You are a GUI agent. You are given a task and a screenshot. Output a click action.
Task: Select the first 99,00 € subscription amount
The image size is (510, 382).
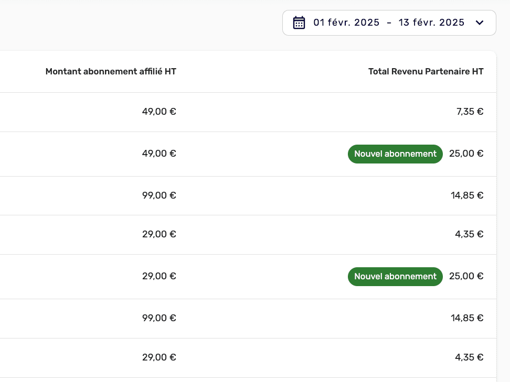pyautogui.click(x=159, y=195)
